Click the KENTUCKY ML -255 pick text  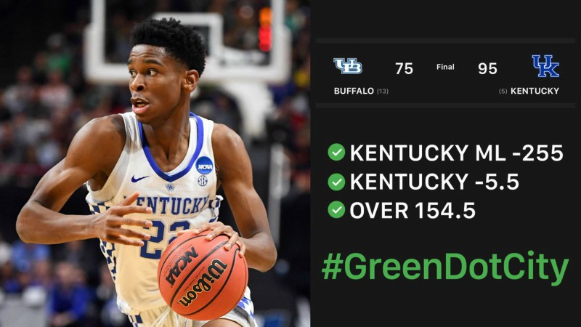tap(457, 153)
